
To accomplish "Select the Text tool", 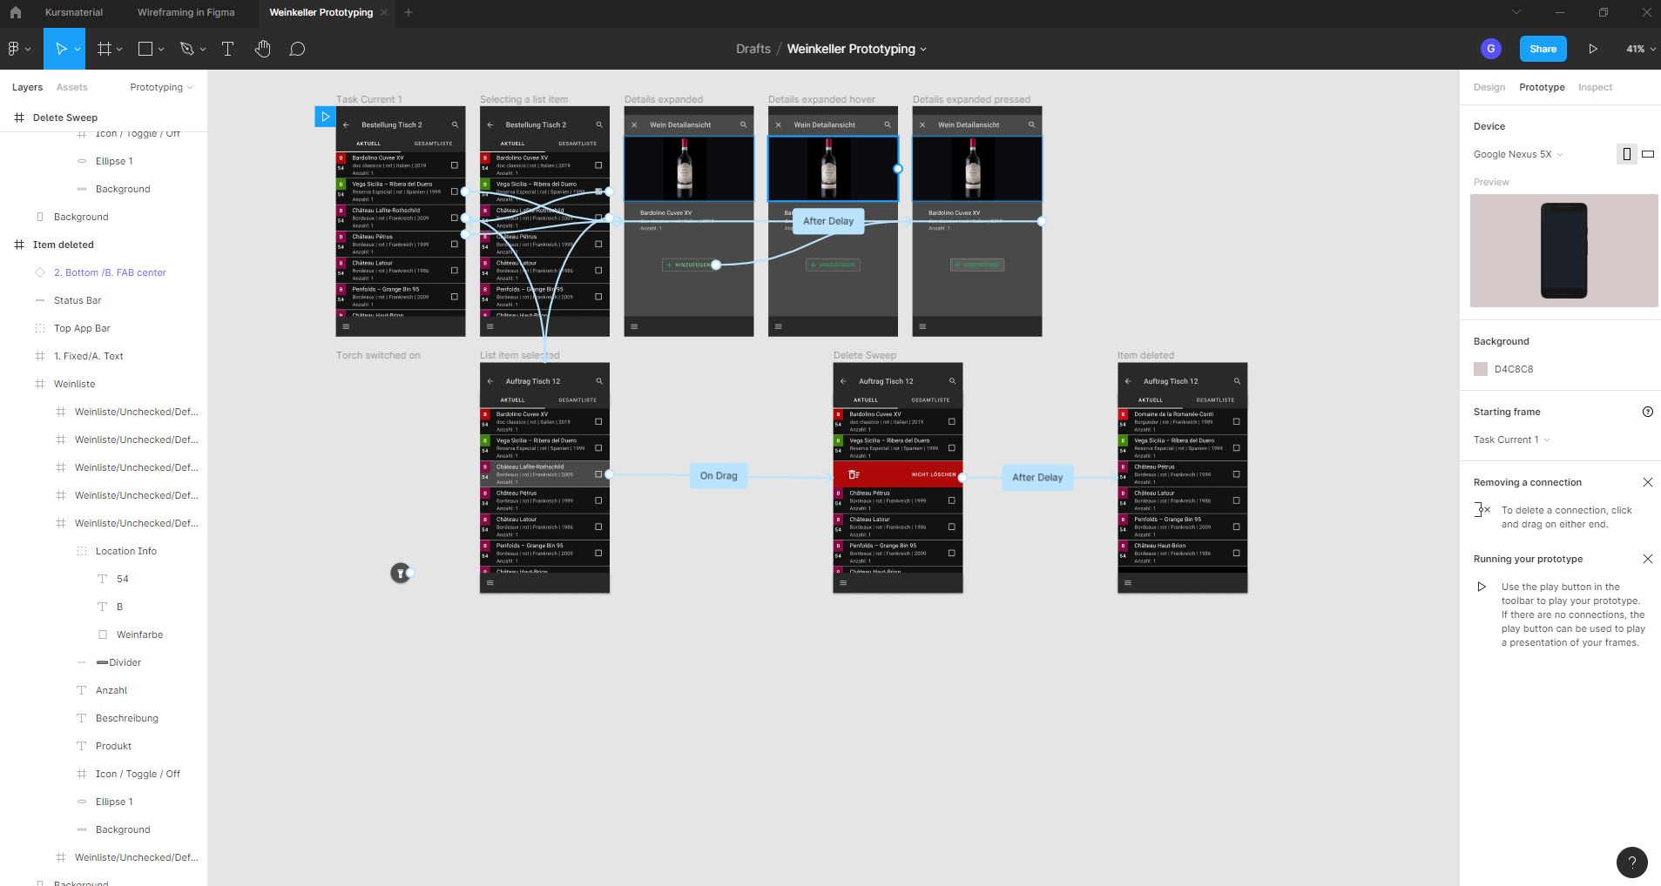I will pos(228,49).
